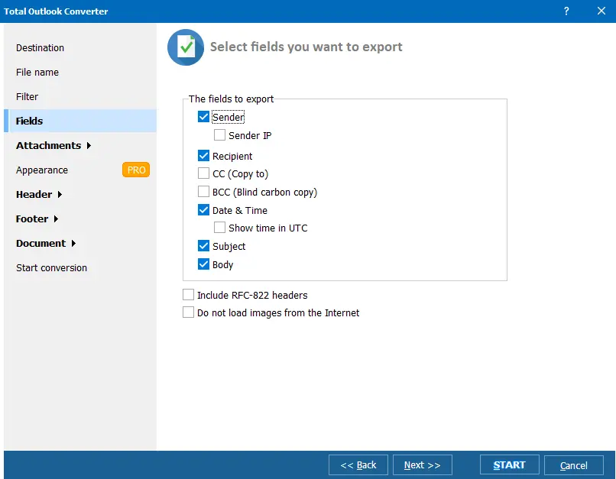
Task: Click the green checkmark badge icon
Action: pyautogui.click(x=185, y=47)
